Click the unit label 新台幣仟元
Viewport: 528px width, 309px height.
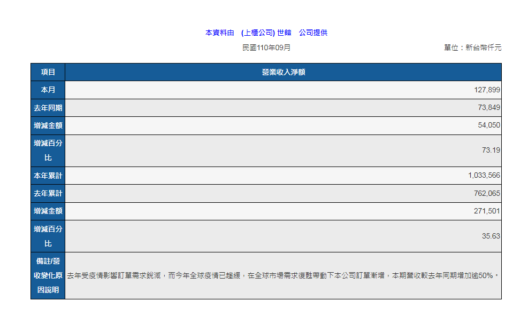472,48
